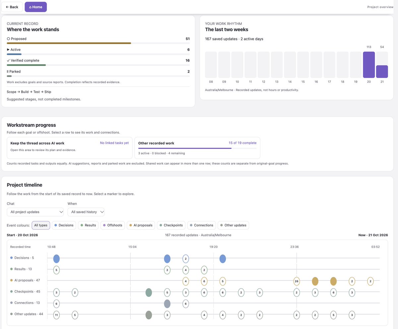Click the Proposed count of 51
The width and height of the screenshot is (398, 329).
tap(188, 39)
